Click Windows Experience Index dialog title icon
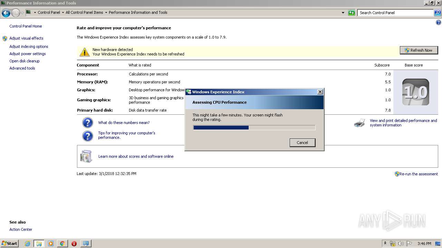442x248 pixels. [189, 92]
